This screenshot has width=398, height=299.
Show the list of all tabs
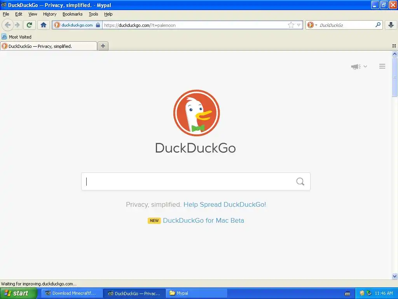click(x=394, y=46)
